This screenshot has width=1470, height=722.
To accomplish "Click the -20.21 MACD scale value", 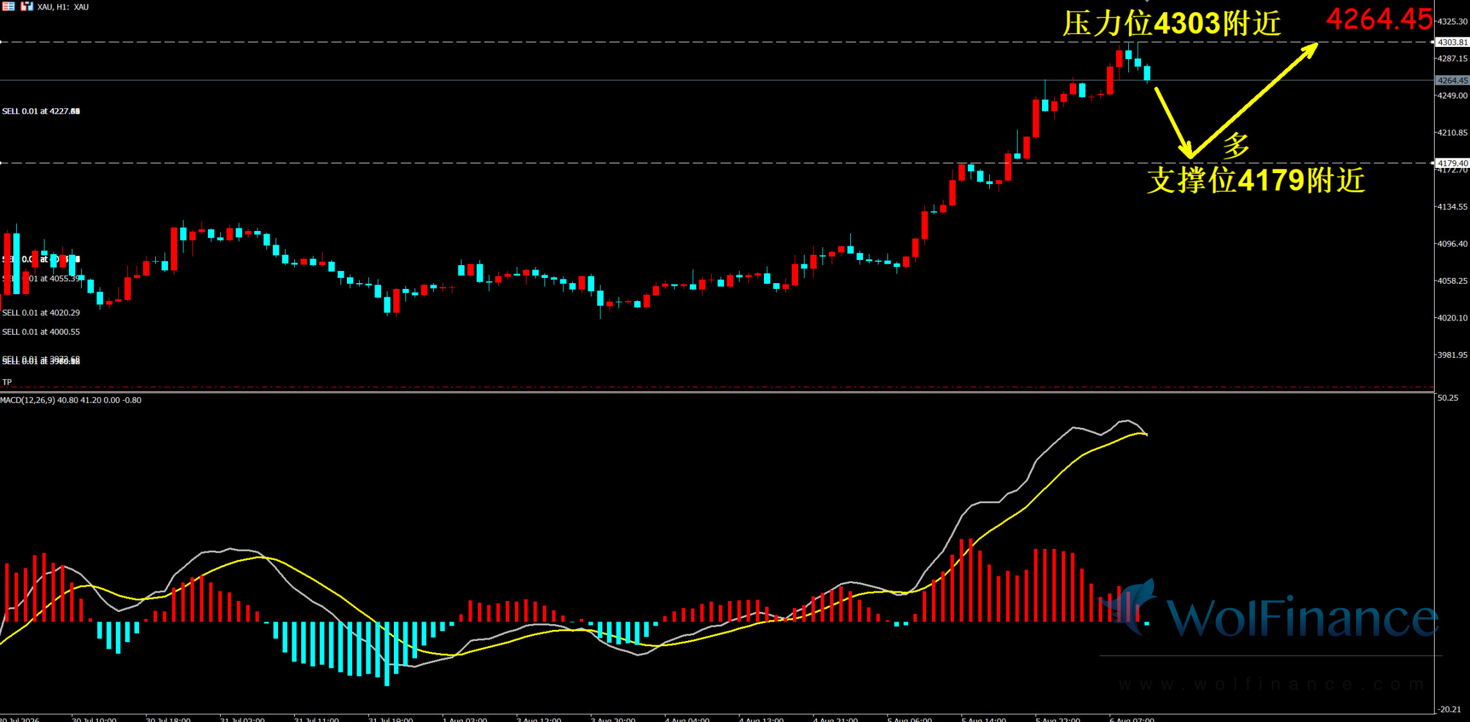I will coord(1449,710).
